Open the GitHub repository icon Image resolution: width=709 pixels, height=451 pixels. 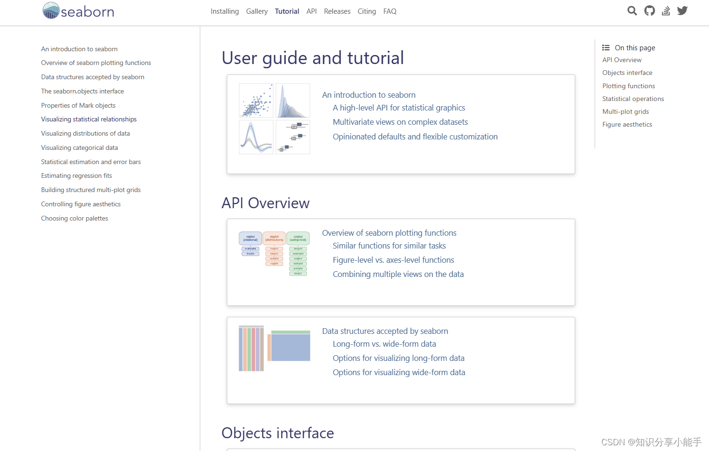click(x=649, y=11)
